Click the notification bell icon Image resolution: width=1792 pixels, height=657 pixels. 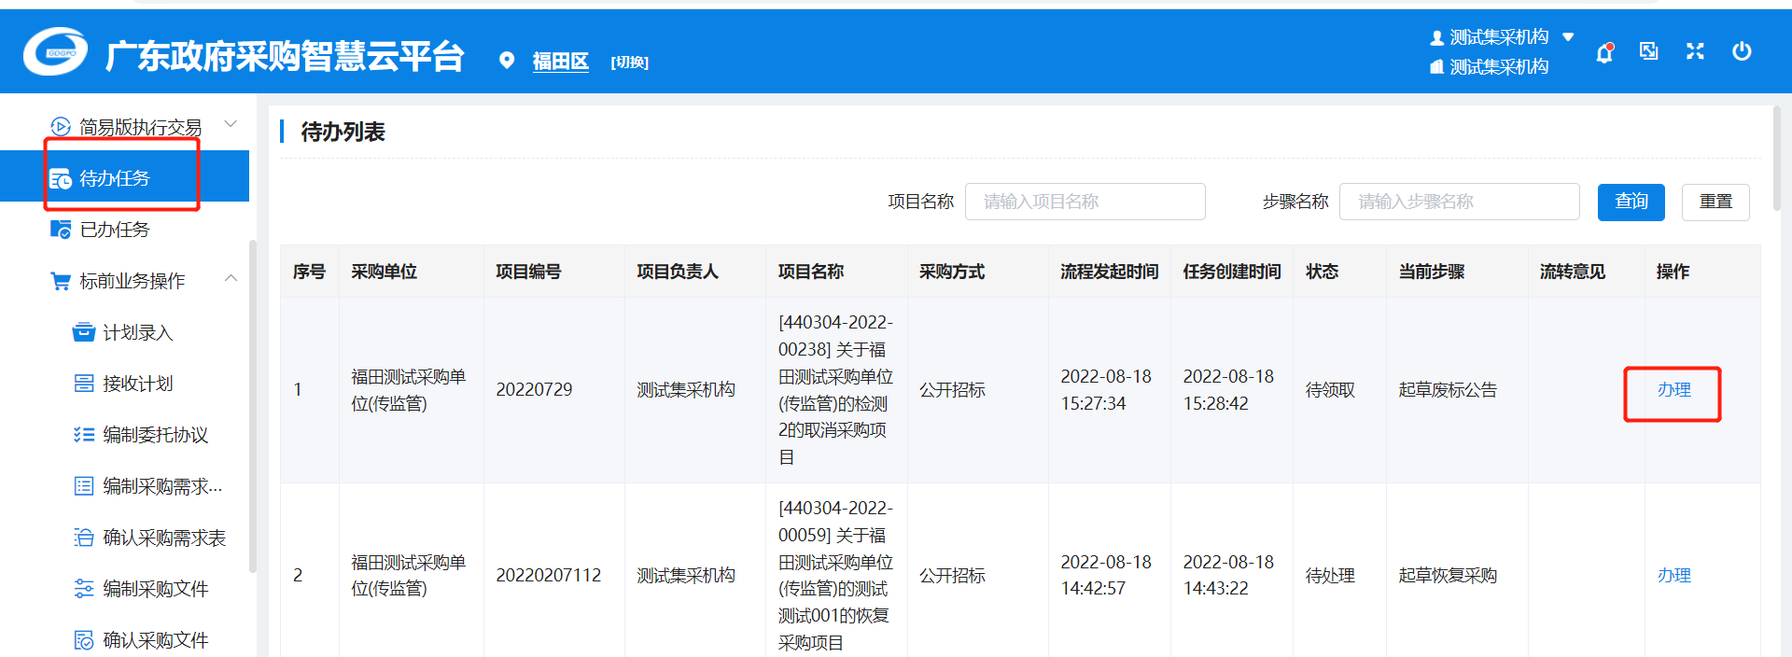tap(1604, 52)
